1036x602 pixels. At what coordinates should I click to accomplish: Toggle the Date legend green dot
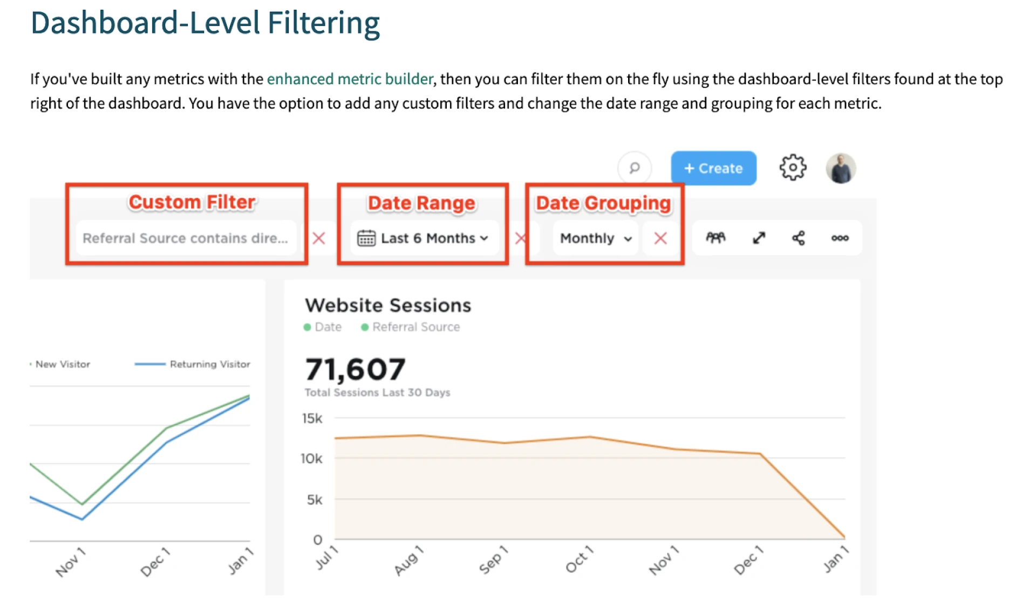tap(308, 327)
